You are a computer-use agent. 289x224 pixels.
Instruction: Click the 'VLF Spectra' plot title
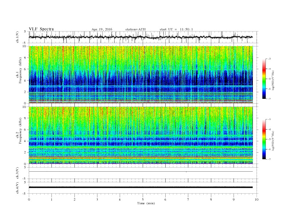pyautogui.click(x=41, y=29)
